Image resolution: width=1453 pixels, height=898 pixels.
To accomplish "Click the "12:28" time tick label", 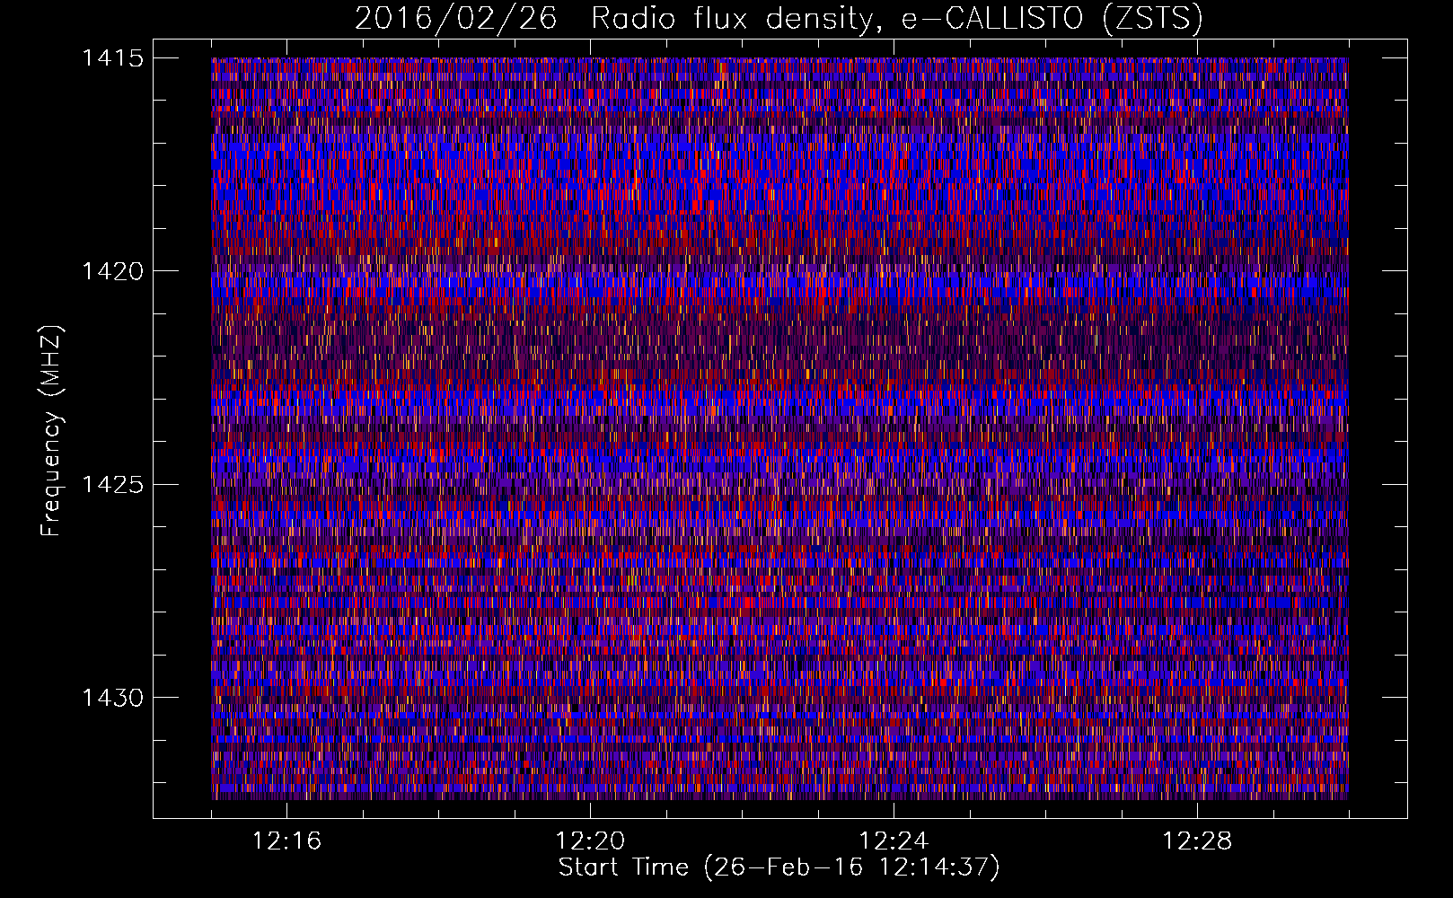I will point(1197,841).
